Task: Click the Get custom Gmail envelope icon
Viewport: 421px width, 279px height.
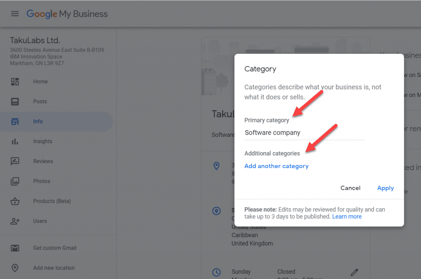Action: click(15, 248)
